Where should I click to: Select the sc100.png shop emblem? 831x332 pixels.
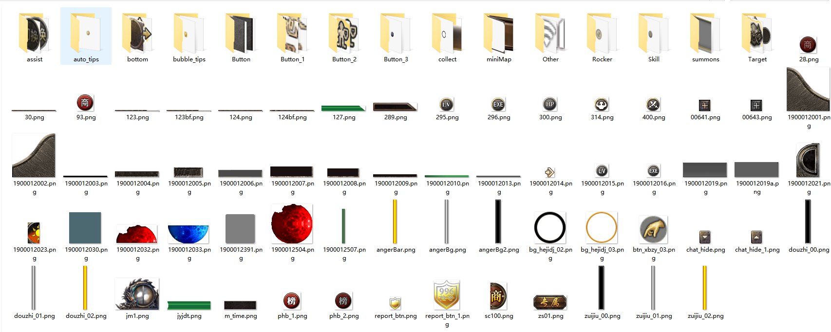[x=498, y=296]
